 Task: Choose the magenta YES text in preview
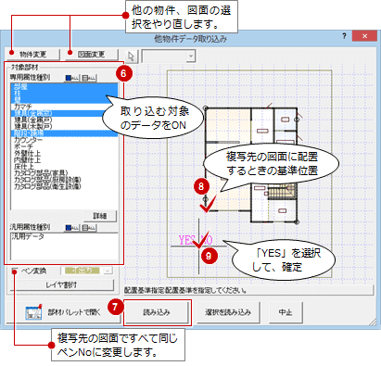point(187,240)
